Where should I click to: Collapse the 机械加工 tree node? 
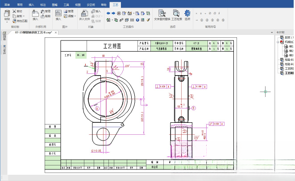click(x=278, y=42)
